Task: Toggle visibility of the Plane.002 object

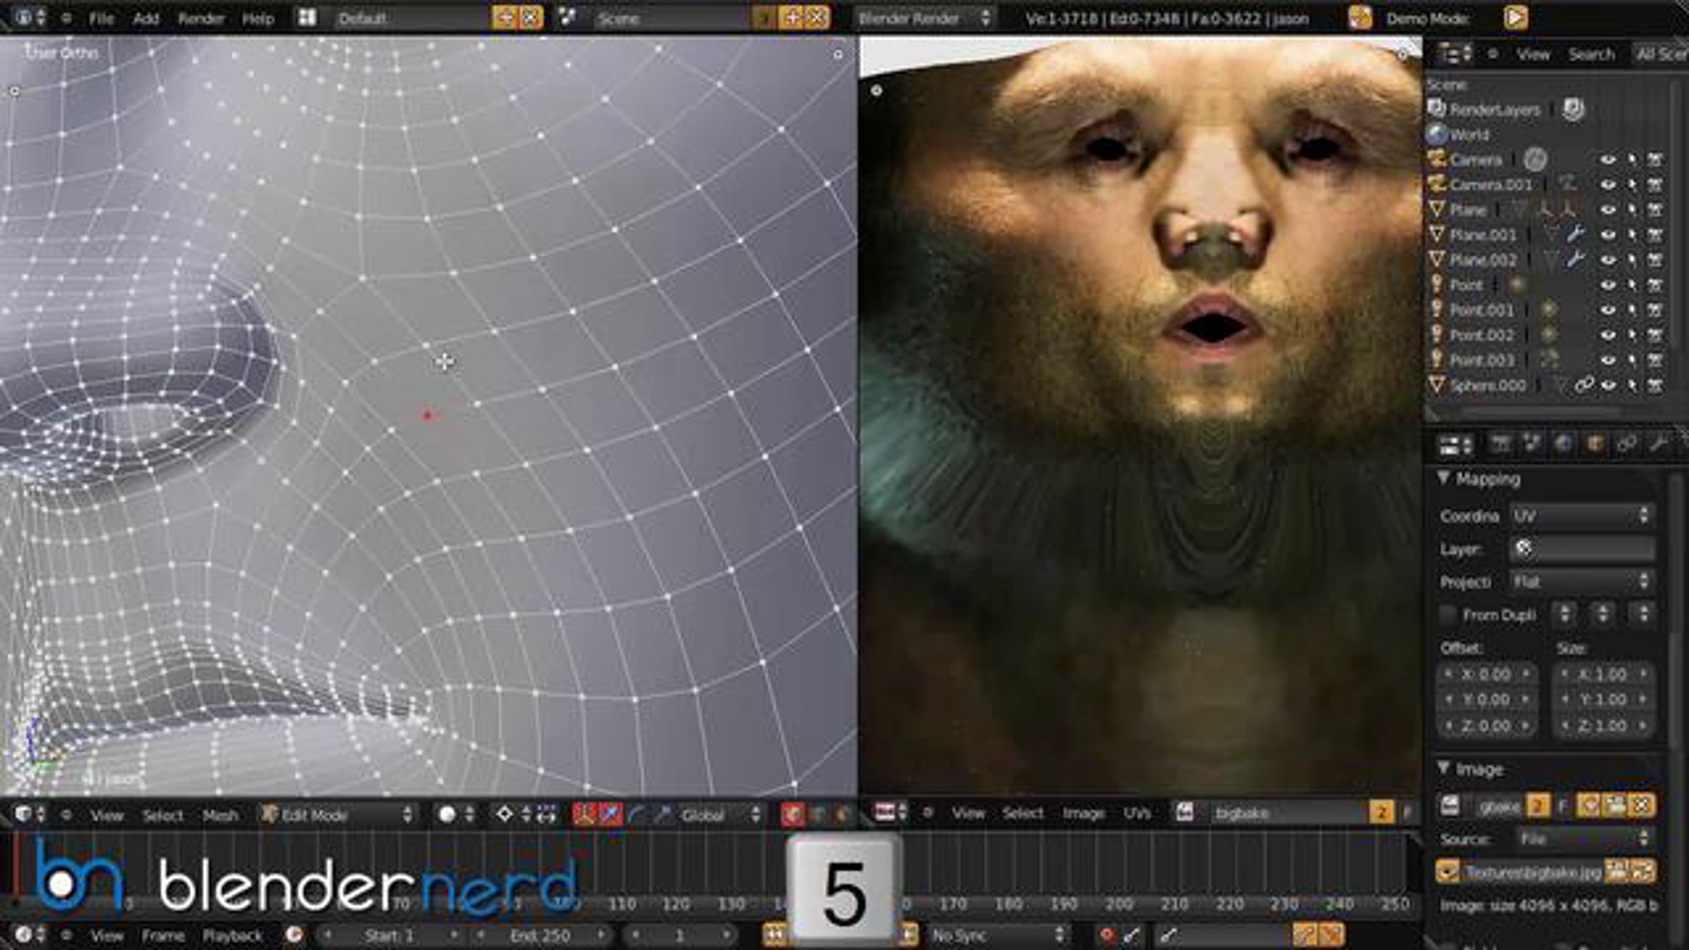Action: click(x=1607, y=260)
